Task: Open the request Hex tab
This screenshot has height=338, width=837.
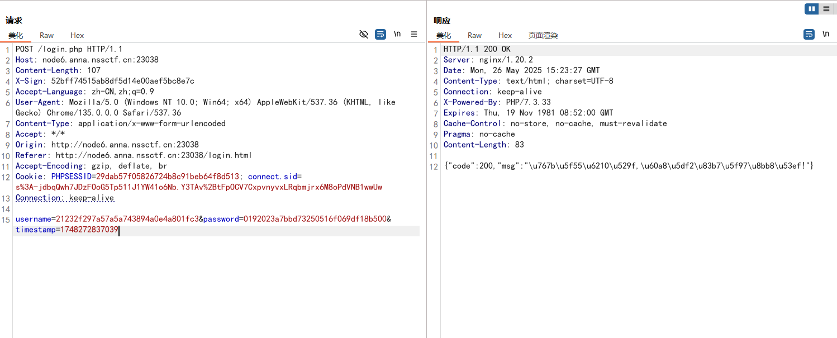Action: [77, 35]
